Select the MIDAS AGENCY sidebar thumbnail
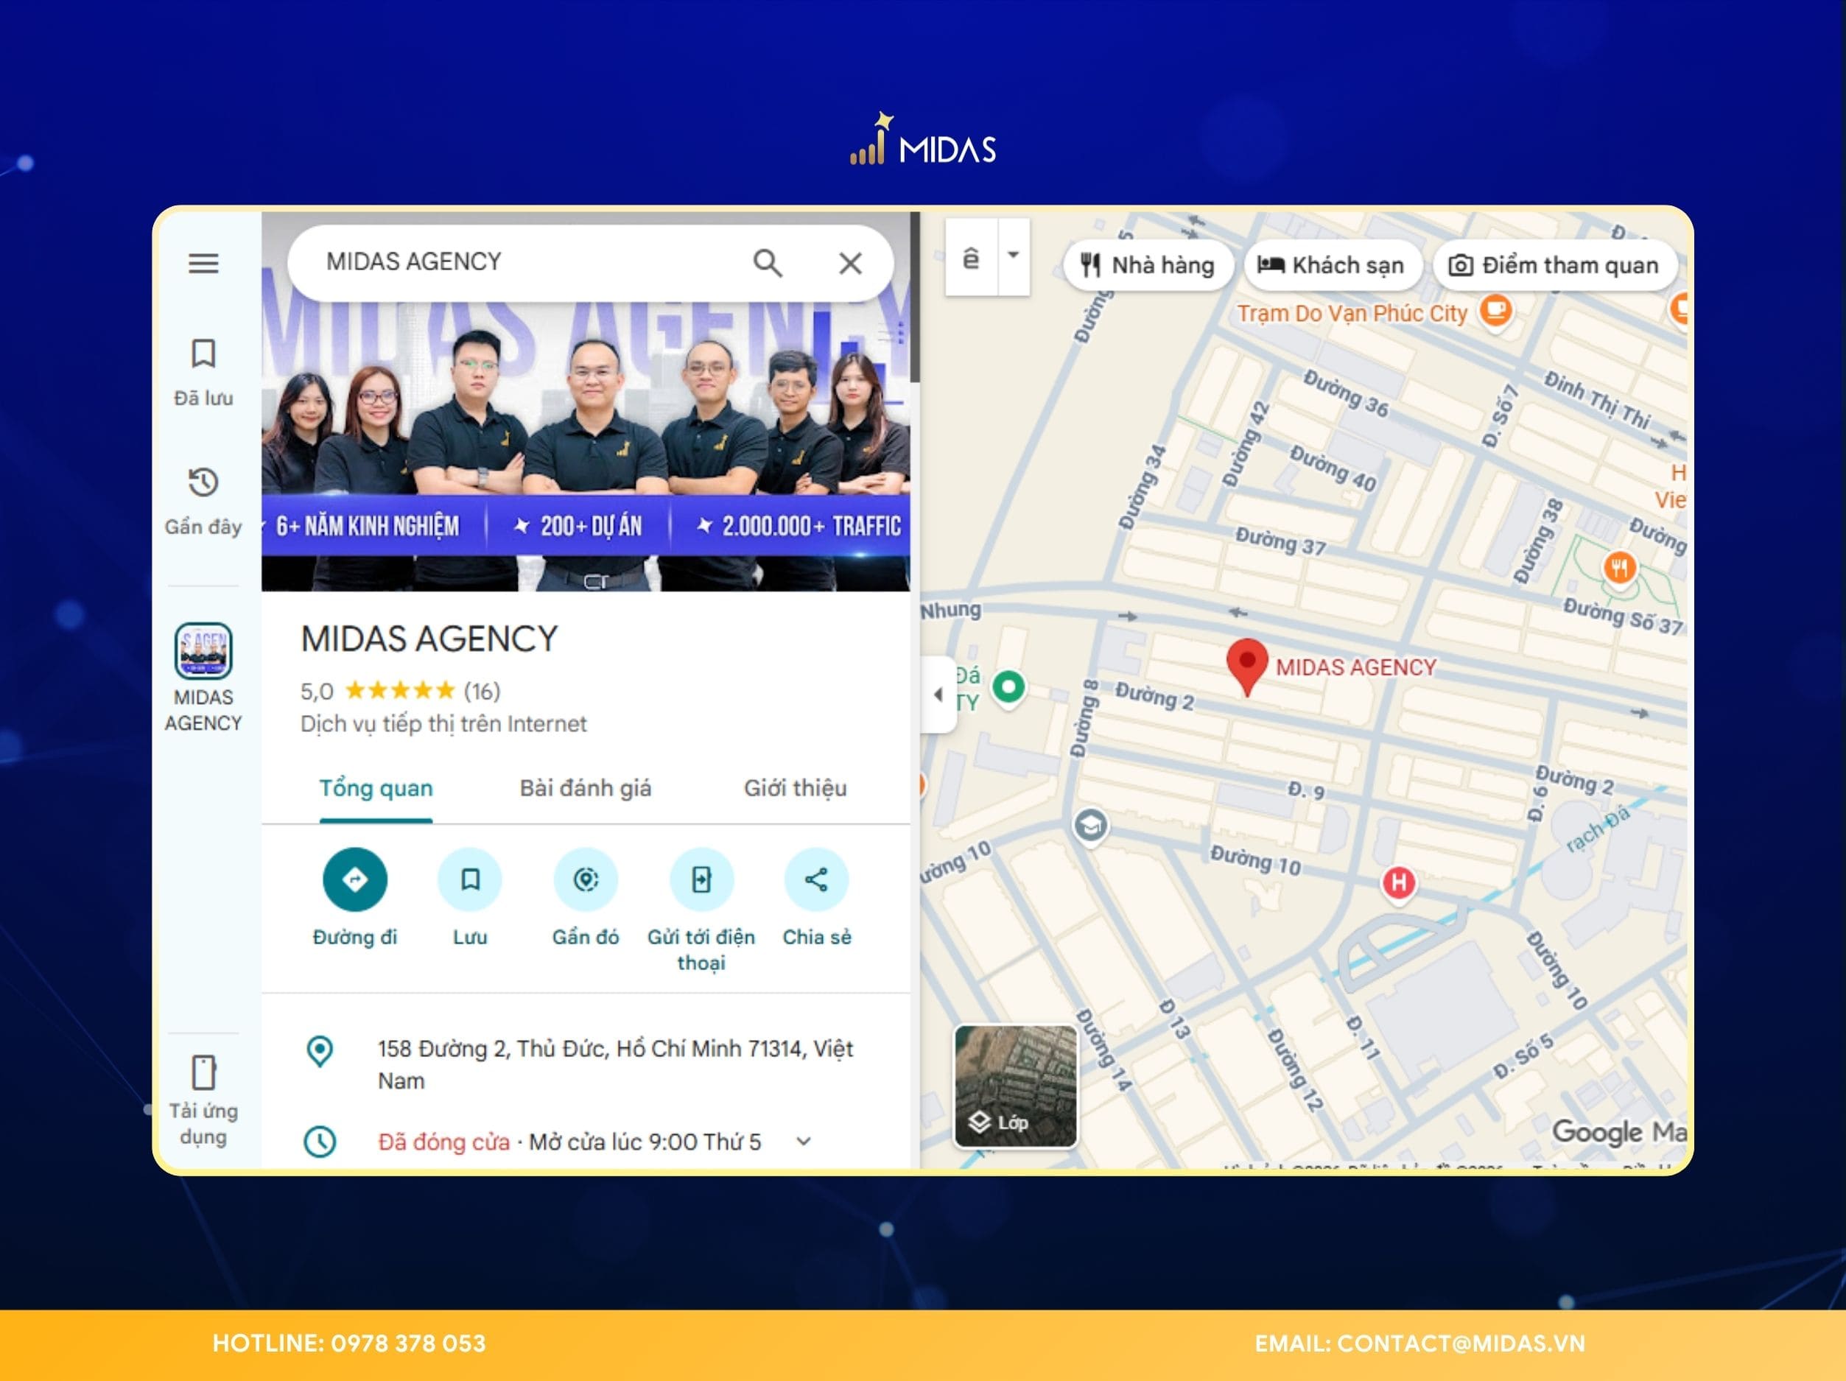The image size is (1846, 1381). 203,651
